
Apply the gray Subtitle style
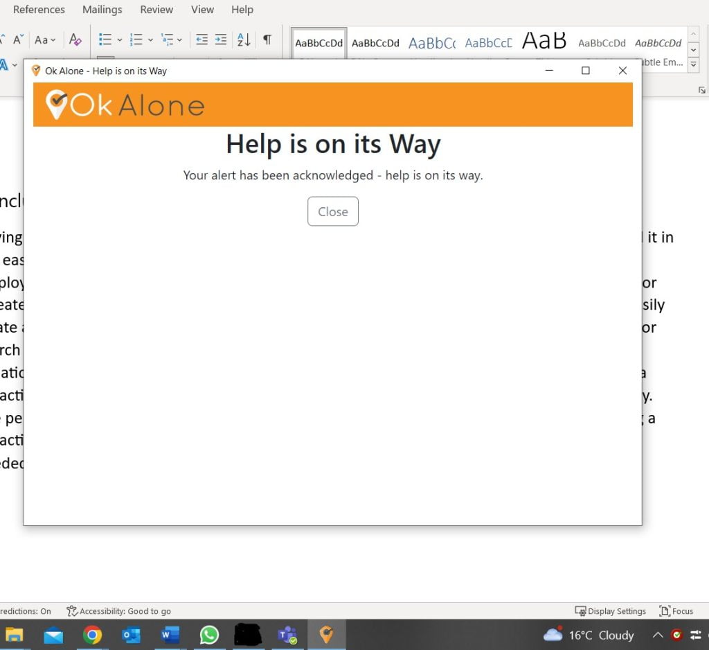pos(602,43)
